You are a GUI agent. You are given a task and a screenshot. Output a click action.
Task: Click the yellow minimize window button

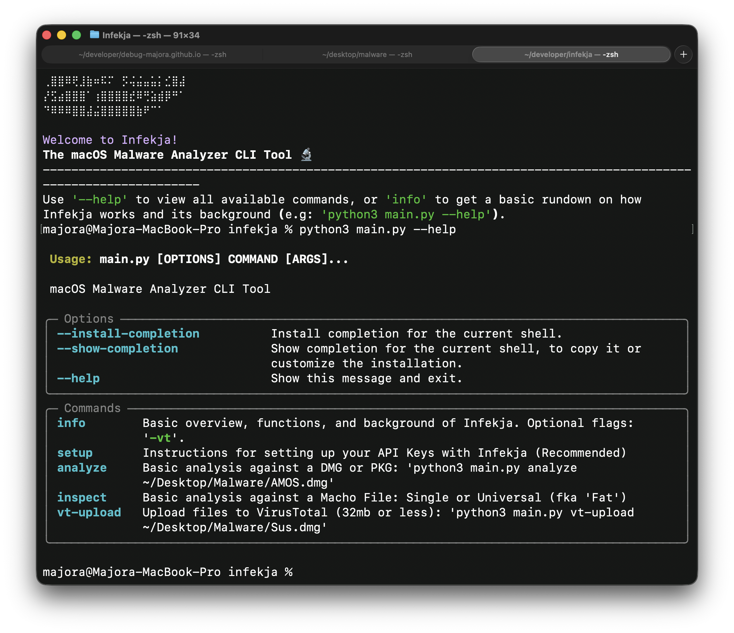tap(62, 35)
